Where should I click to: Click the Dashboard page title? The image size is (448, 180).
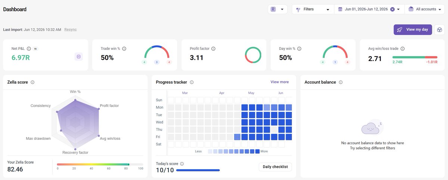coord(15,9)
